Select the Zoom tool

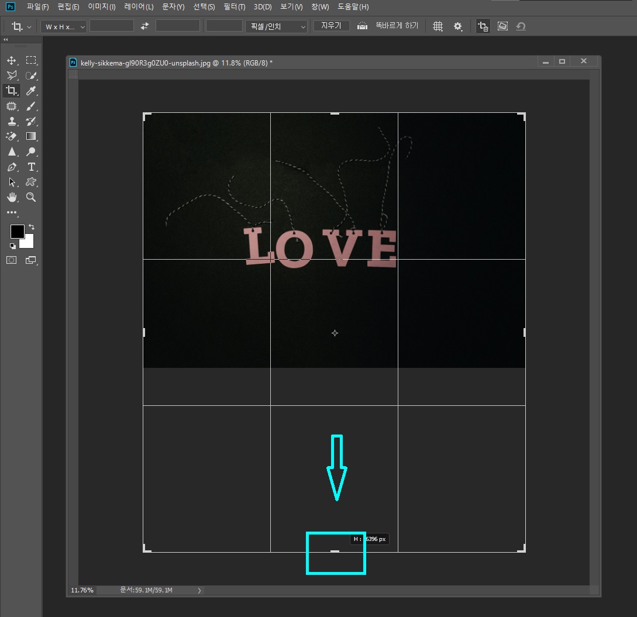tap(31, 198)
